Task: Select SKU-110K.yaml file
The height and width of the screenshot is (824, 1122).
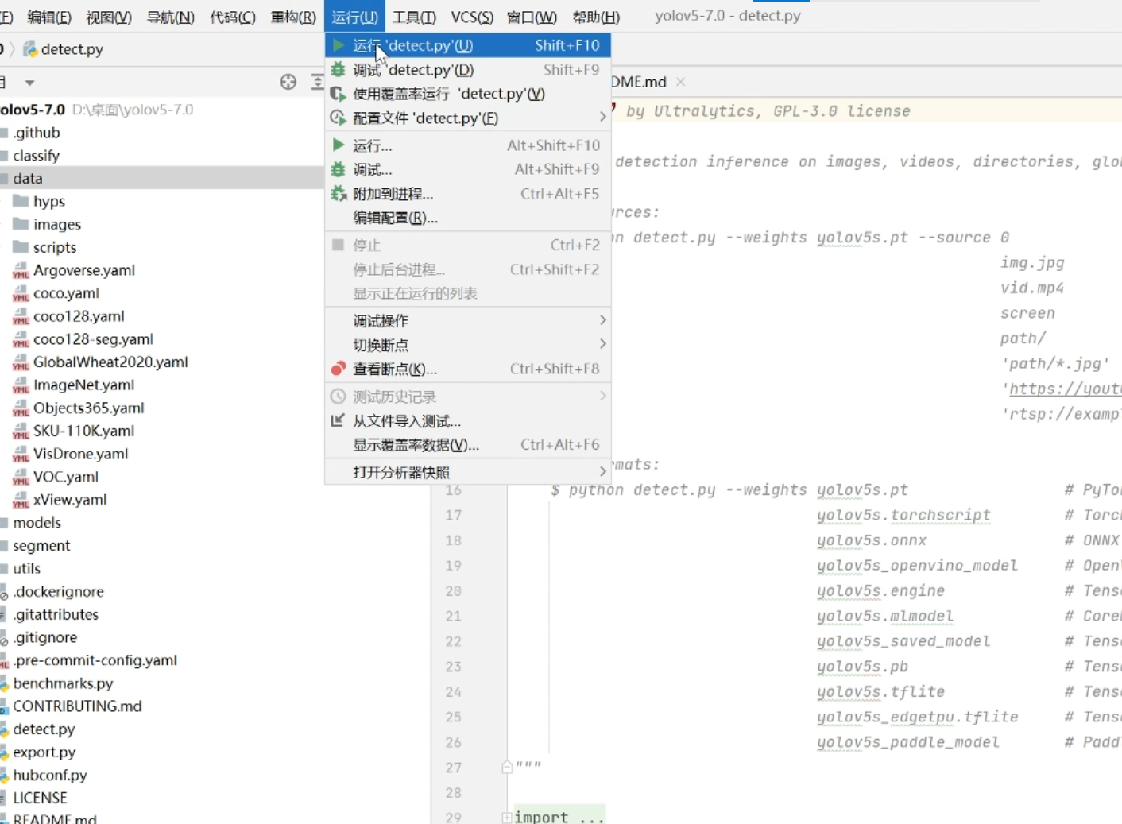Action: 83,431
